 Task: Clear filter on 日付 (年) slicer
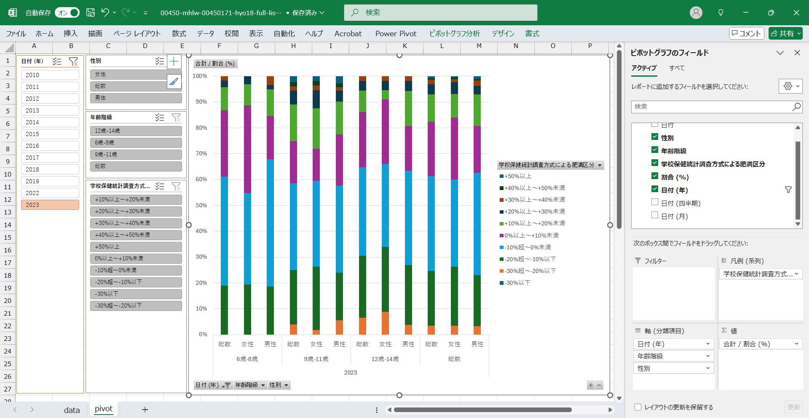coord(73,62)
